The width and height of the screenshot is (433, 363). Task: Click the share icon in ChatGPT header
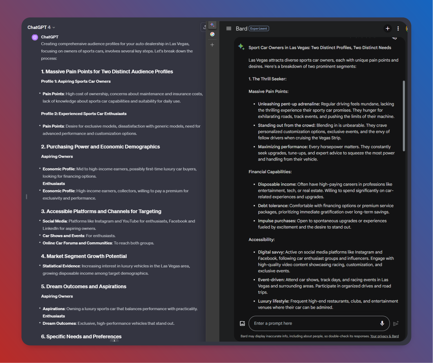click(x=205, y=27)
